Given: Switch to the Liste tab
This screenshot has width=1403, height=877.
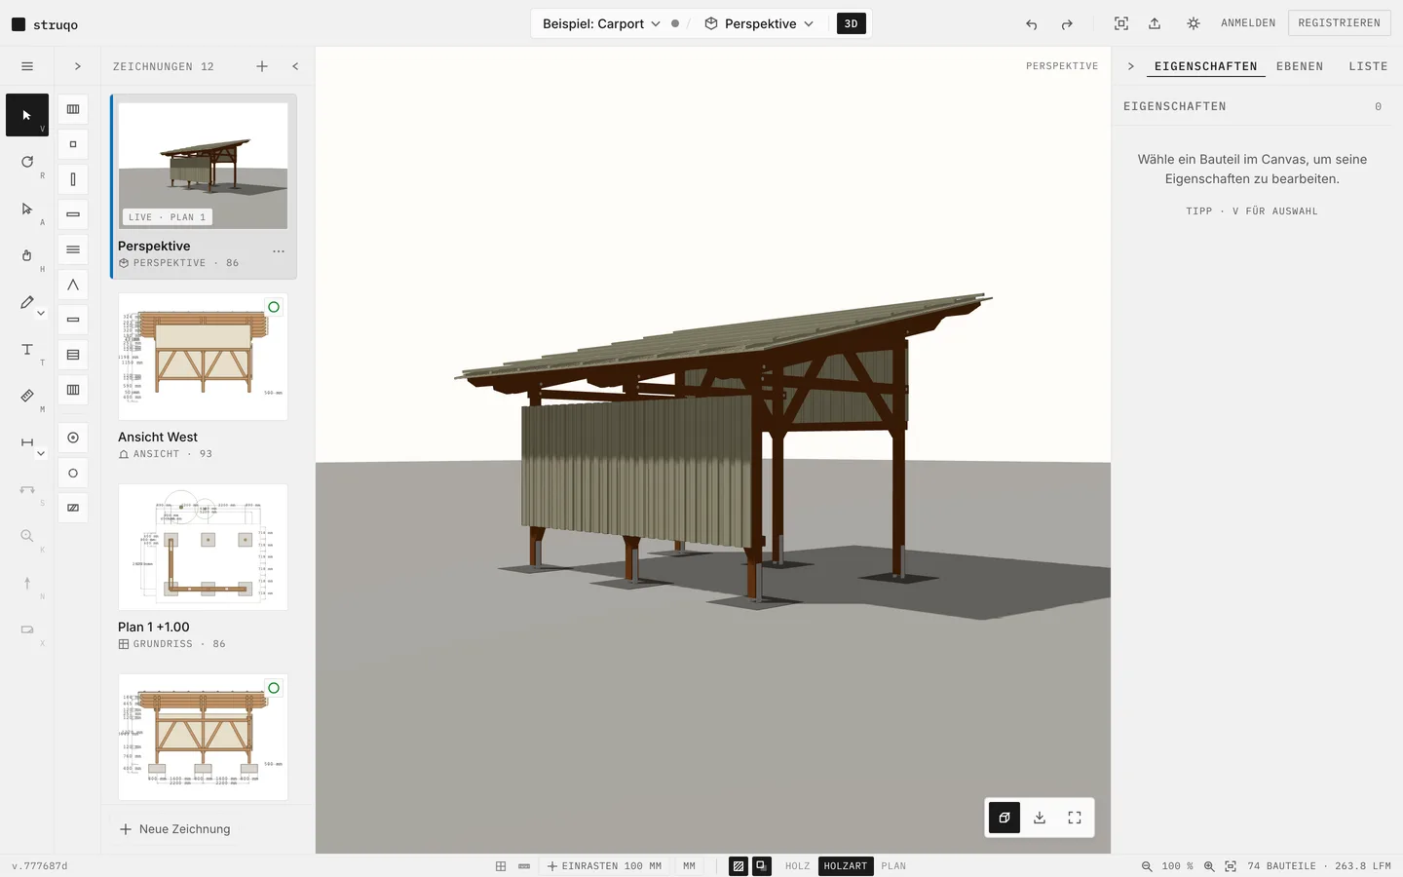Looking at the screenshot, I should (x=1368, y=66).
